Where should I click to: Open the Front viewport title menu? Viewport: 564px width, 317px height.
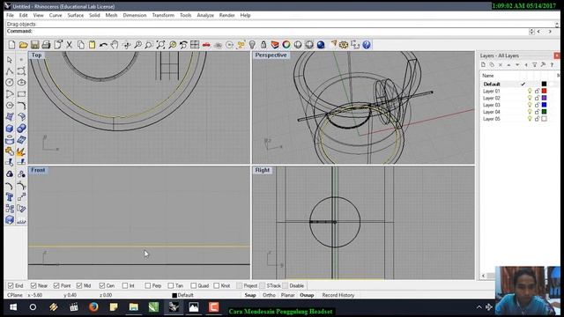(x=38, y=170)
